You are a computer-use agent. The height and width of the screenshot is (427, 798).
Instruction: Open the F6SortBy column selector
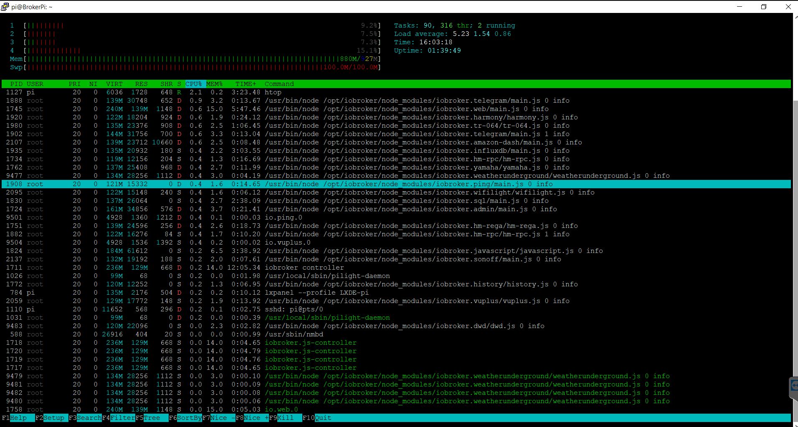coord(186,417)
